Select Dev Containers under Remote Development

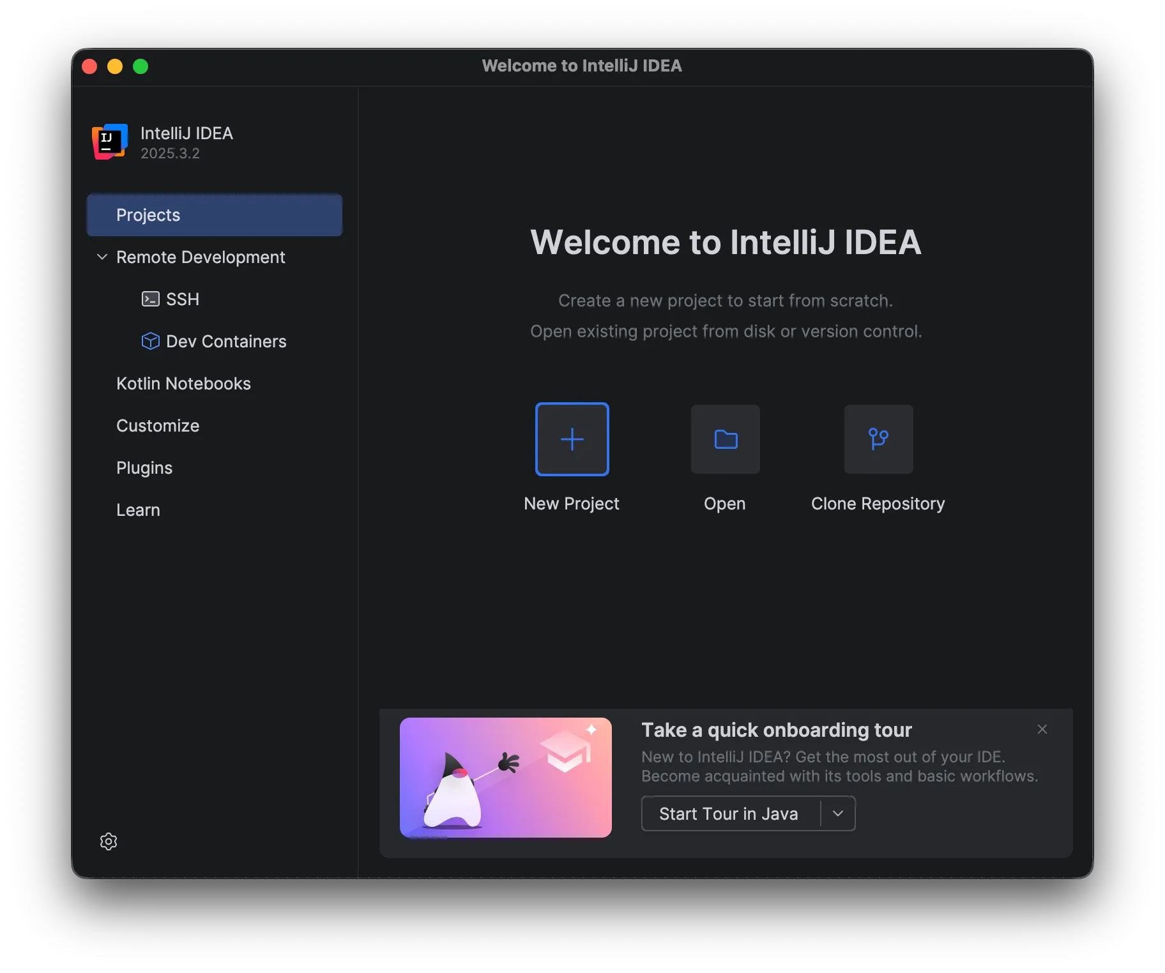click(227, 342)
